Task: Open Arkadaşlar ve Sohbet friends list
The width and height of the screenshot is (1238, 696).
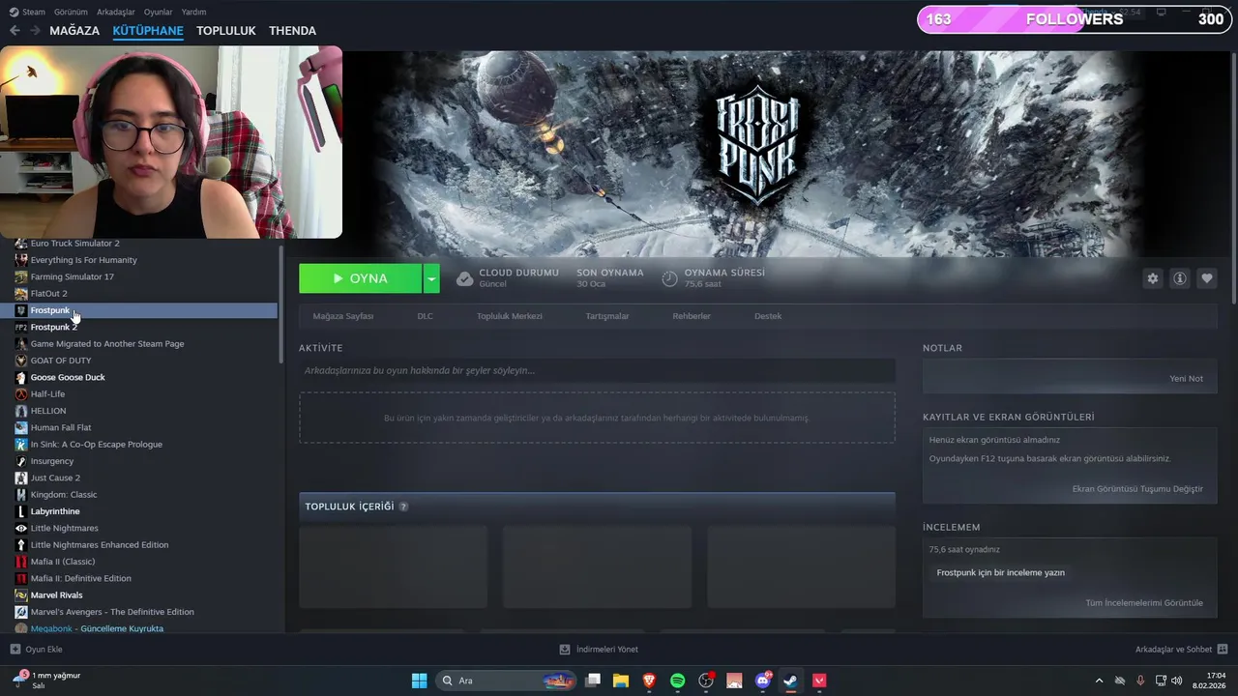Action: 1181,650
